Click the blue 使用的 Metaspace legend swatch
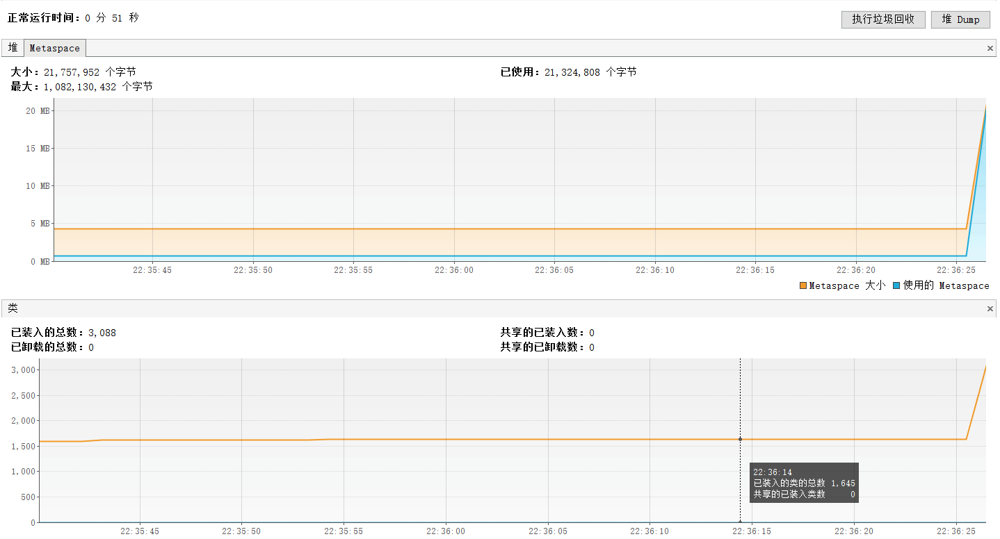 click(x=896, y=286)
